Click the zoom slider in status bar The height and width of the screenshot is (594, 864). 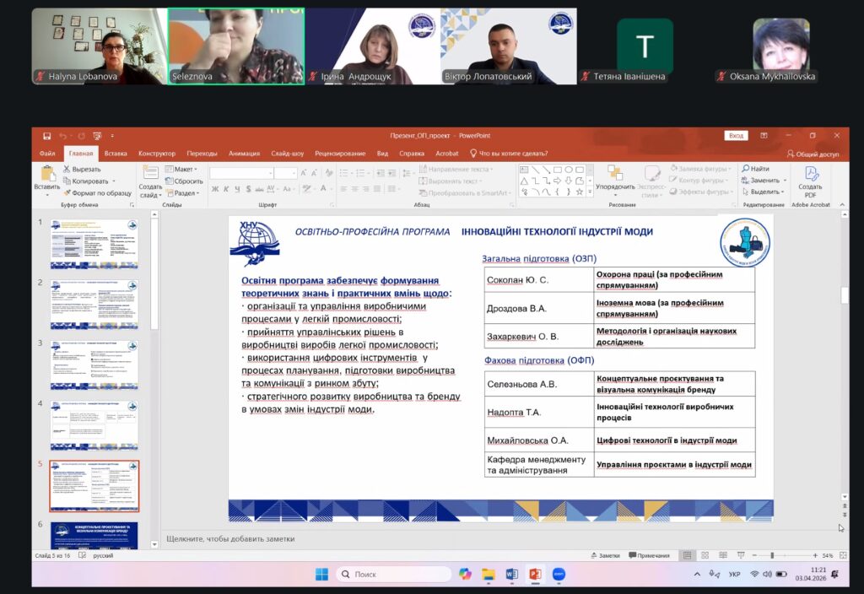click(x=772, y=555)
